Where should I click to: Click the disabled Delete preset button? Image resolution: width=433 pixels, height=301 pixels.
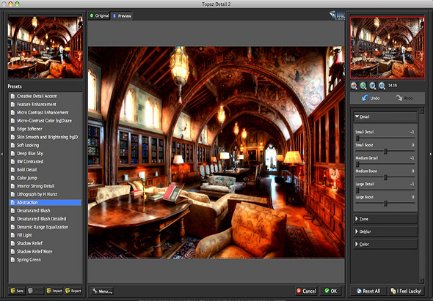pyautogui.click(x=35, y=291)
